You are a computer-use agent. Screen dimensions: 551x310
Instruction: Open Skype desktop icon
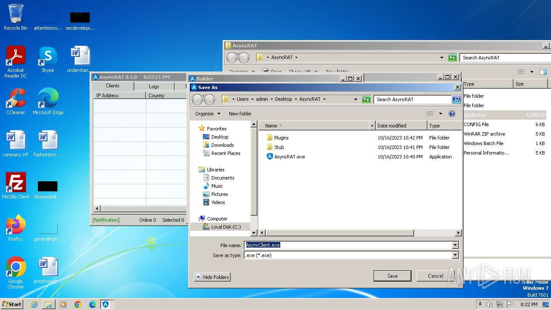[x=47, y=59]
